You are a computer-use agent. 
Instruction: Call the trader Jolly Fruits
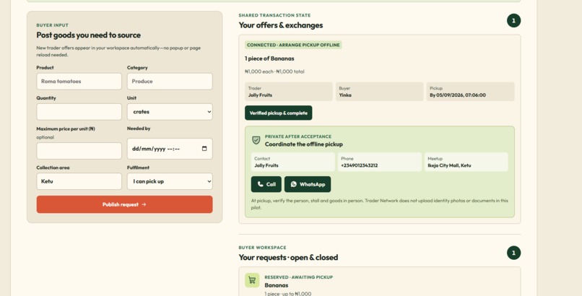point(266,184)
